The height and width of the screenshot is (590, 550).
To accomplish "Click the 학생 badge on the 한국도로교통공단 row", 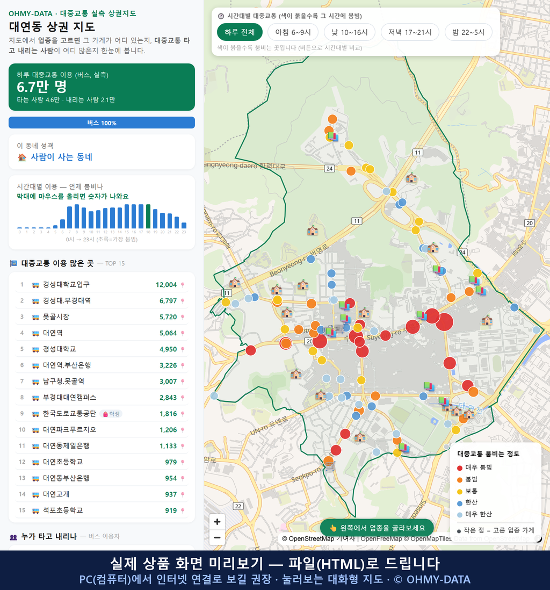I will pos(111,414).
